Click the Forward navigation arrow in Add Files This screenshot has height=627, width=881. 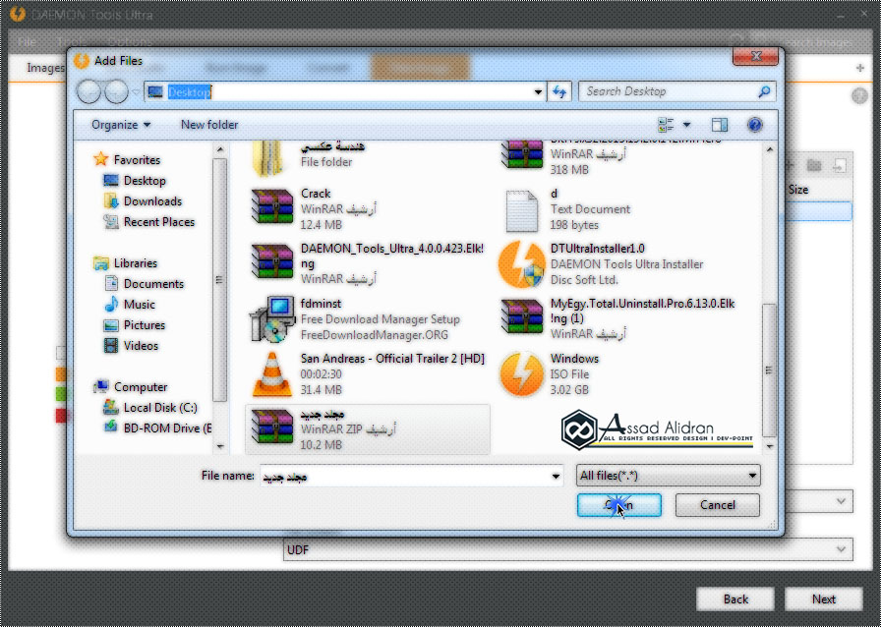(116, 91)
